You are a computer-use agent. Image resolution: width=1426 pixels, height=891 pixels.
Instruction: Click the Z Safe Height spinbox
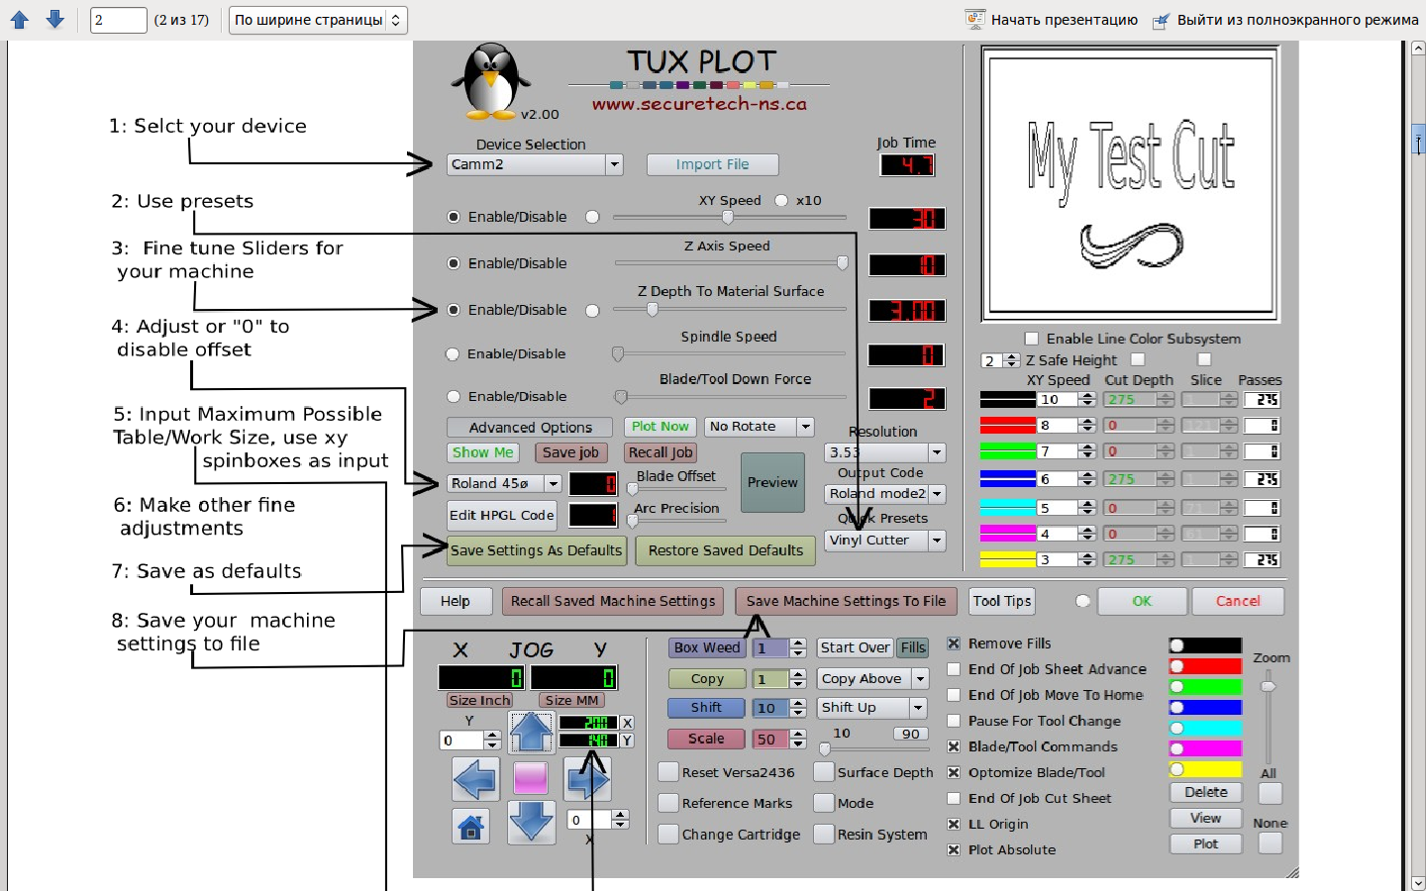(x=1000, y=360)
